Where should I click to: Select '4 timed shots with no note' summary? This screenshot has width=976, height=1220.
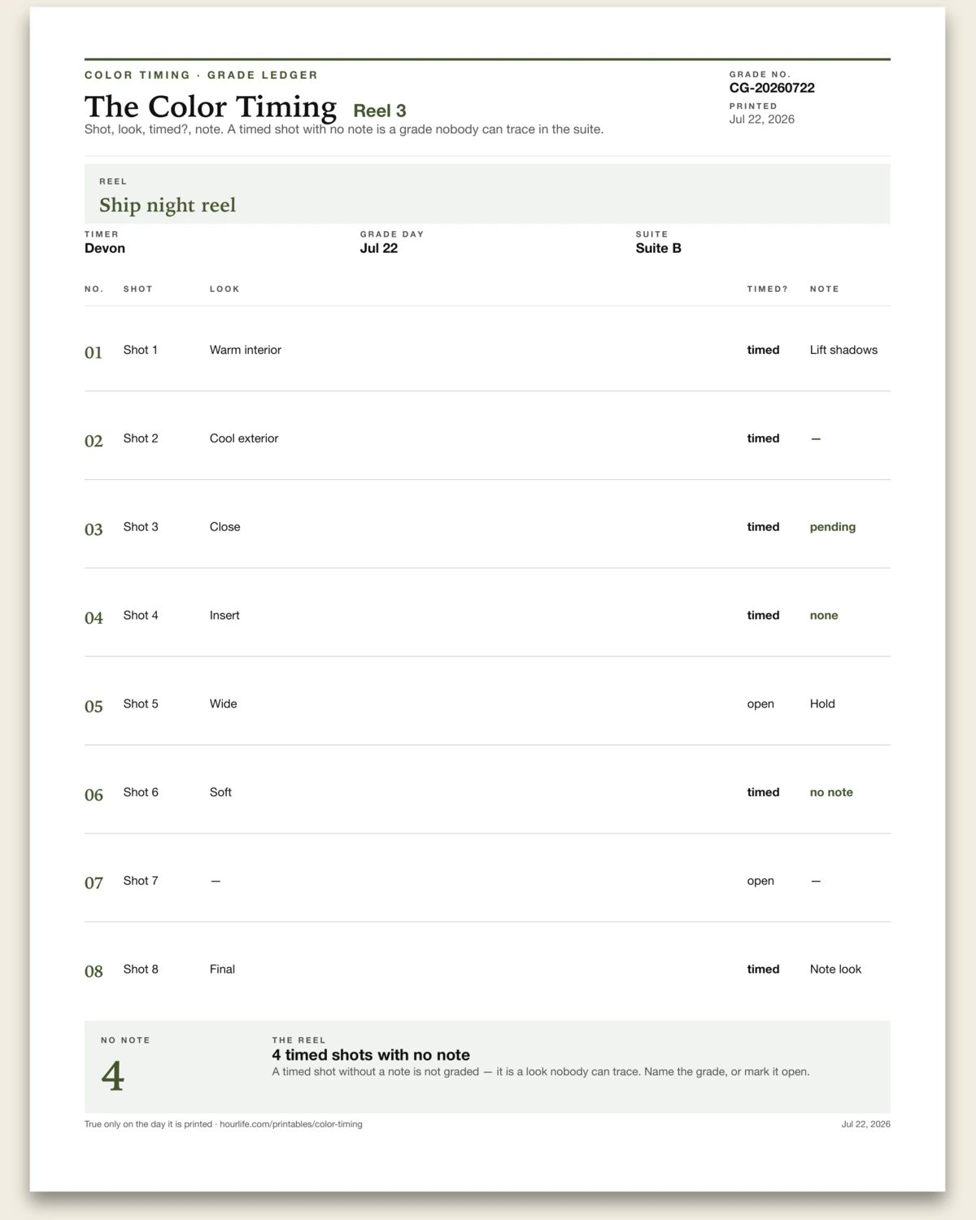click(x=371, y=1055)
